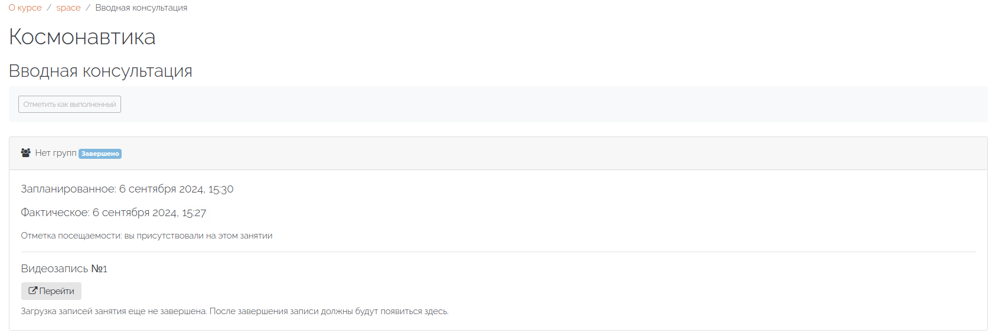Select the Вводная консультация breadcrumb item
The height and width of the screenshot is (336, 992).
coord(141,8)
